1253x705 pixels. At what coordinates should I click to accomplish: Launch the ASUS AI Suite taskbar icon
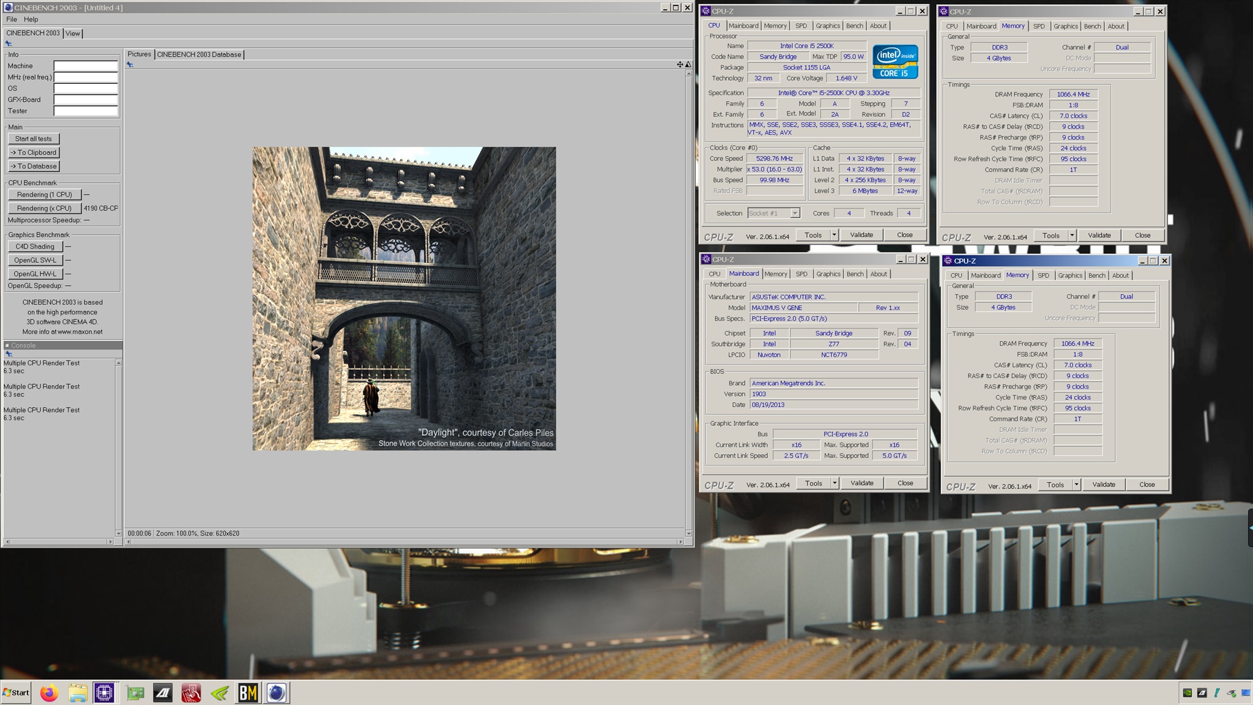click(x=163, y=693)
